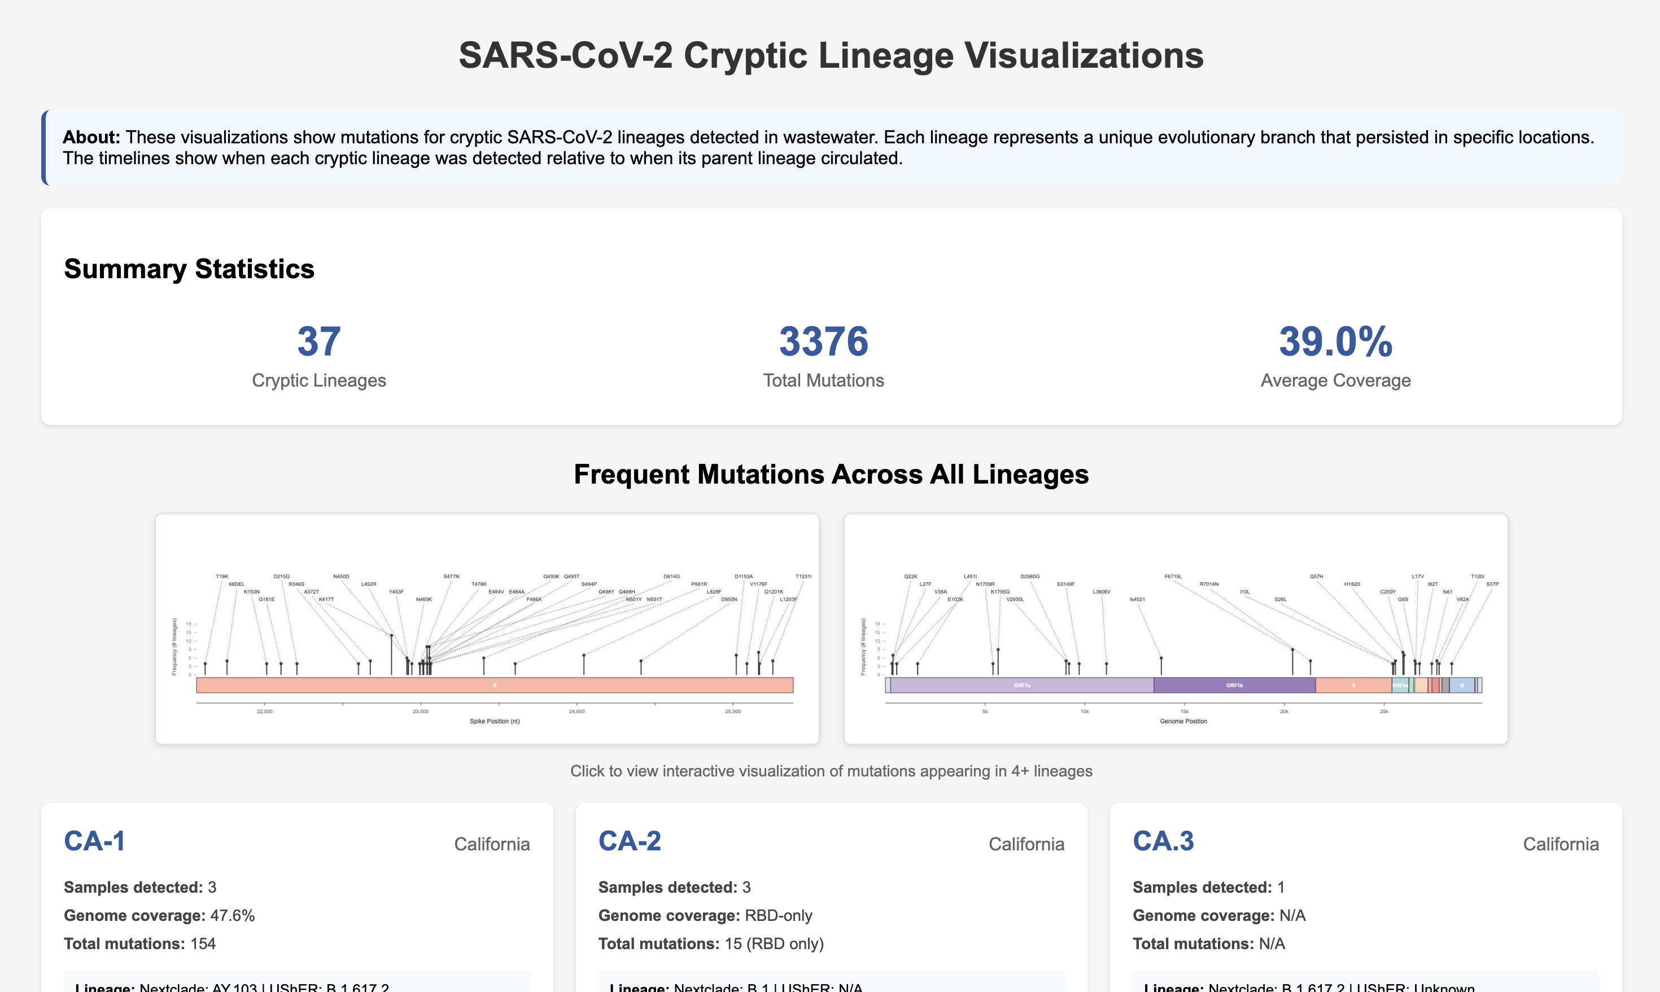Click California label on CA-1 card
1660x992 pixels.
[x=492, y=844]
